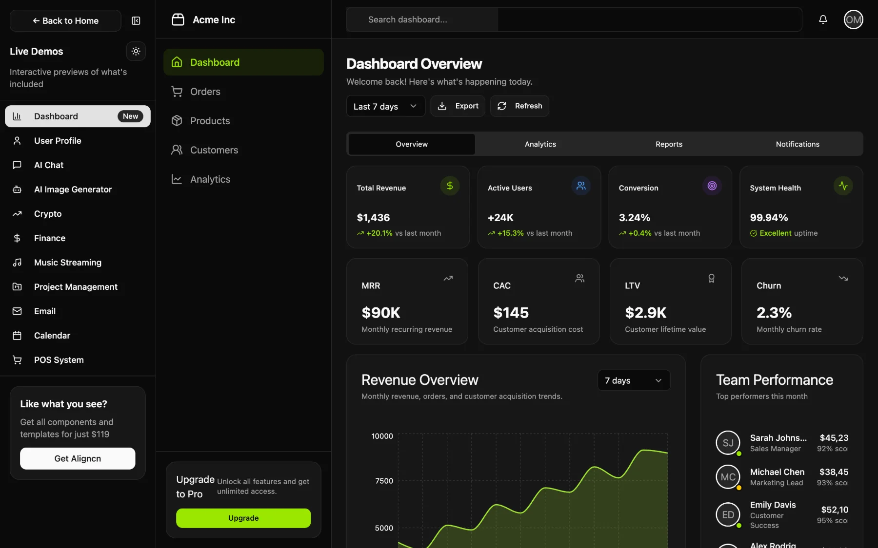Screen dimensions: 878x548
Task: Click the trend icon beside Crypto
Action: [17, 213]
